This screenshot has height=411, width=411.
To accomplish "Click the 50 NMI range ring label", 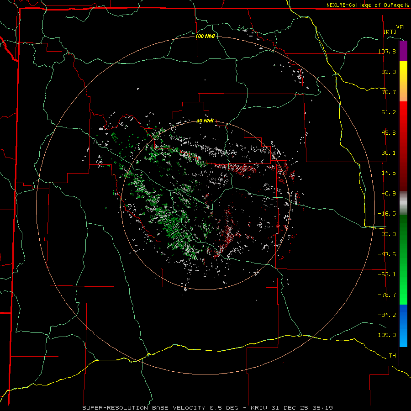I will pyautogui.click(x=205, y=121).
